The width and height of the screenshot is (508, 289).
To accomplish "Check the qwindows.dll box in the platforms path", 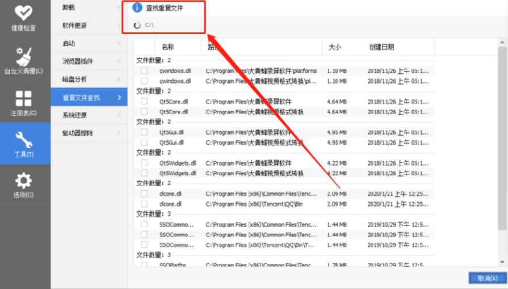I will 144,71.
